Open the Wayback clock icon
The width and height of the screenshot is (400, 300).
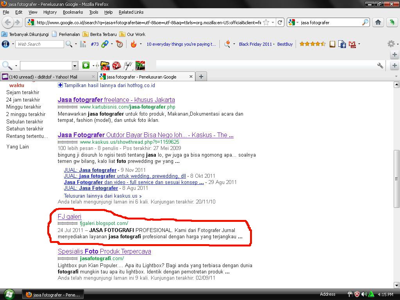pos(120,44)
